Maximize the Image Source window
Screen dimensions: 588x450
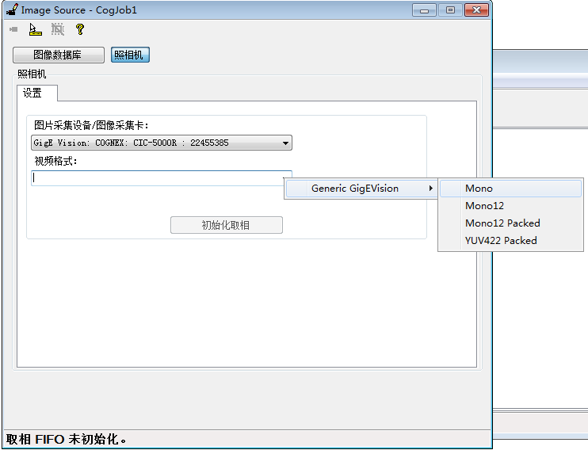(x=450, y=10)
